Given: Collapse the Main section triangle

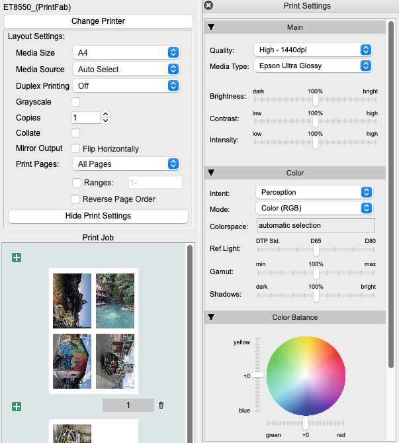Looking at the screenshot, I should (x=211, y=27).
